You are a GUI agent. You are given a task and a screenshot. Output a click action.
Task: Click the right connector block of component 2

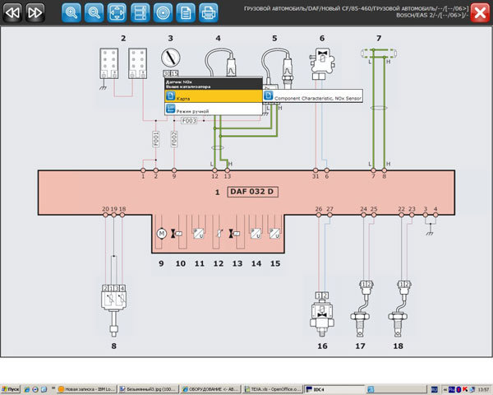coord(138,63)
